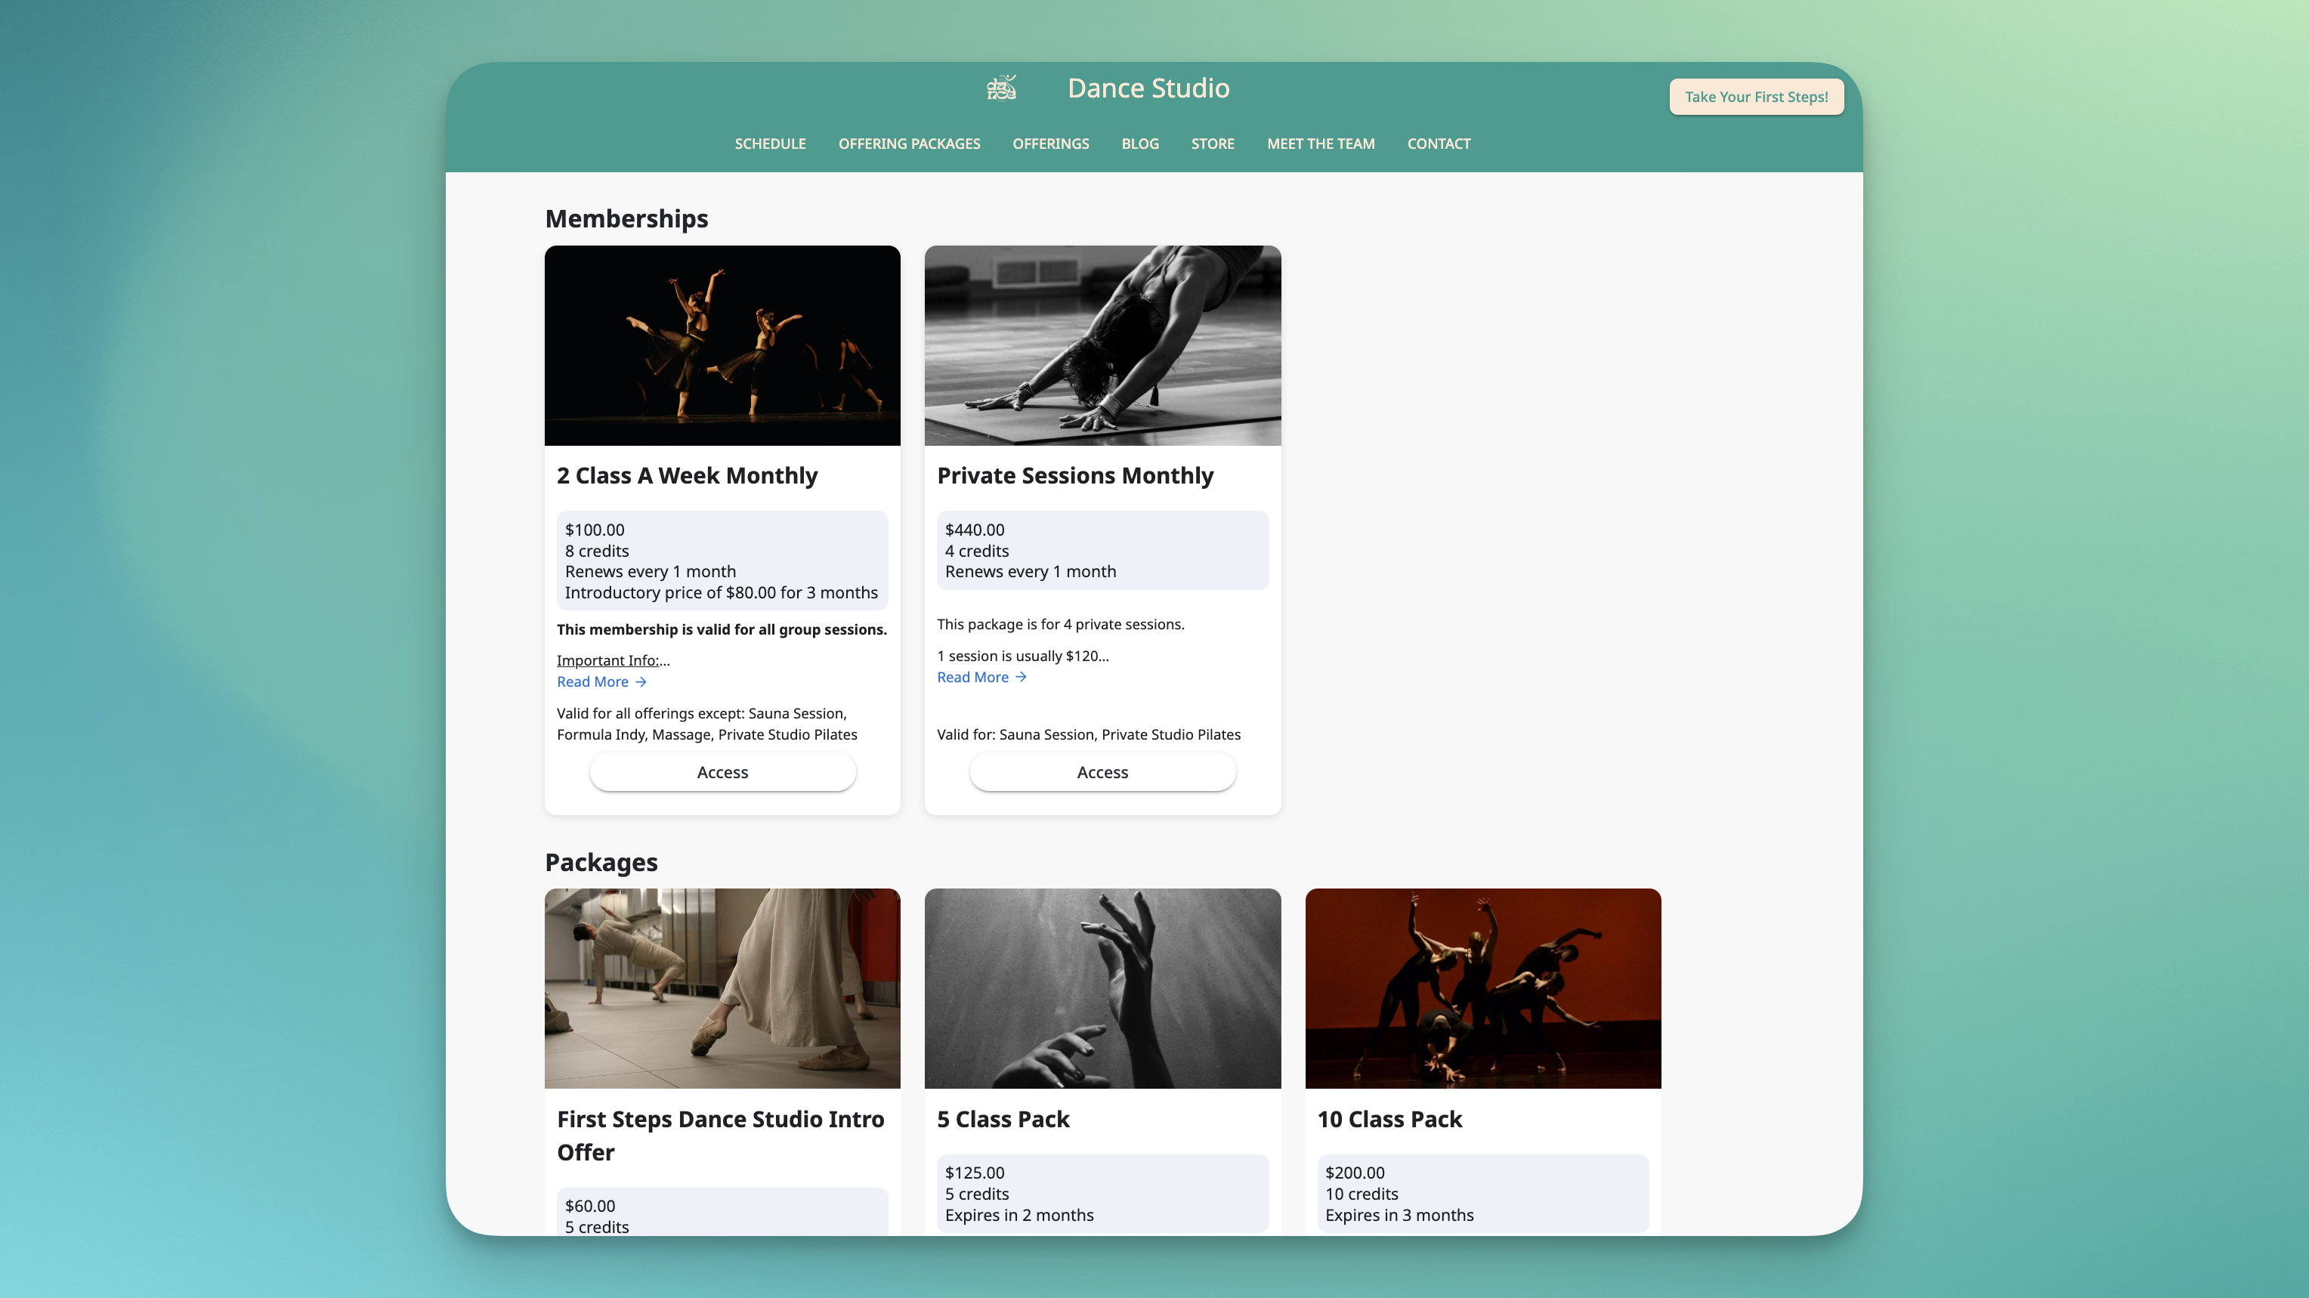Image resolution: width=2309 pixels, height=1298 pixels.
Task: Open MEET THE TEAM page
Action: [1320, 144]
